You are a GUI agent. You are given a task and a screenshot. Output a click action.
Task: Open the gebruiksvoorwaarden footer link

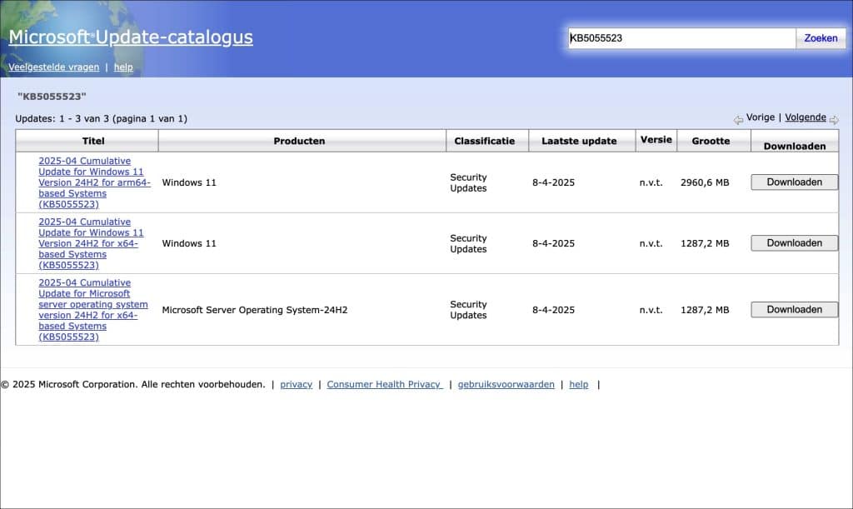pos(506,385)
